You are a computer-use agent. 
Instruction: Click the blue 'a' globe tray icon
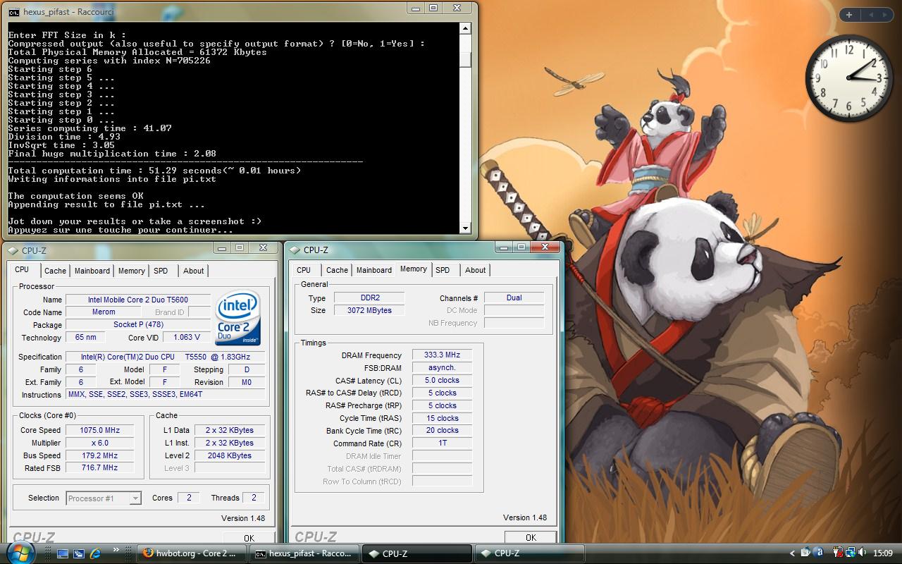coord(818,553)
